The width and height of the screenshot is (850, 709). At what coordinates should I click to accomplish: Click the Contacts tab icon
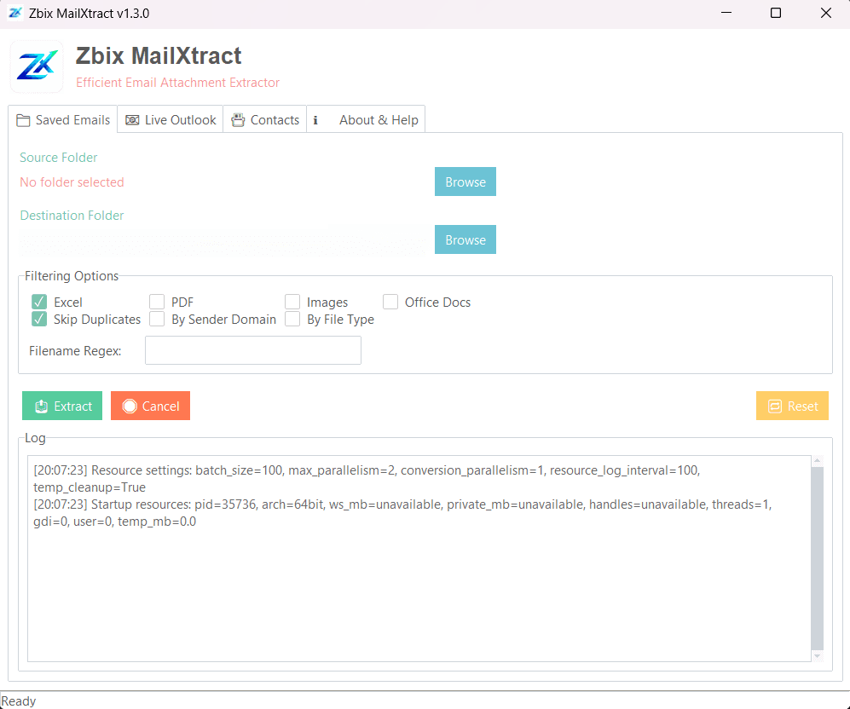(238, 120)
